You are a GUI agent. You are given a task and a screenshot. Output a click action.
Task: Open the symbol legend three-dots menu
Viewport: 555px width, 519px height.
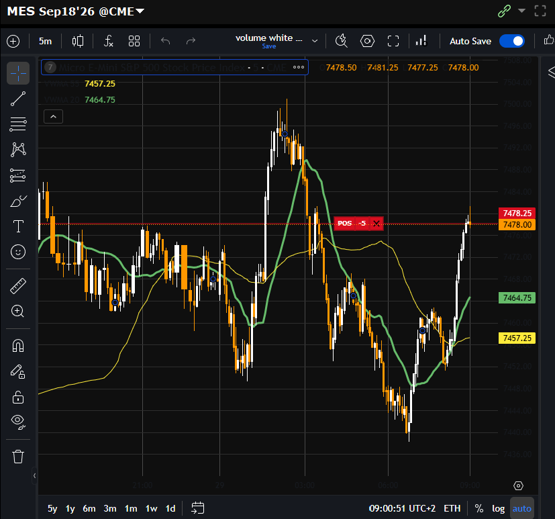pyautogui.click(x=299, y=67)
